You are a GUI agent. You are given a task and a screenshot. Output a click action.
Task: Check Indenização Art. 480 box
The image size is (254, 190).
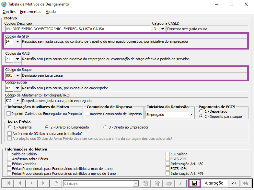(x=168, y=163)
